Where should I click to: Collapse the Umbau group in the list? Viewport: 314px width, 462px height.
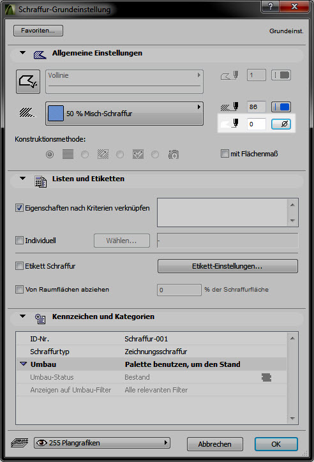pyautogui.click(x=23, y=364)
